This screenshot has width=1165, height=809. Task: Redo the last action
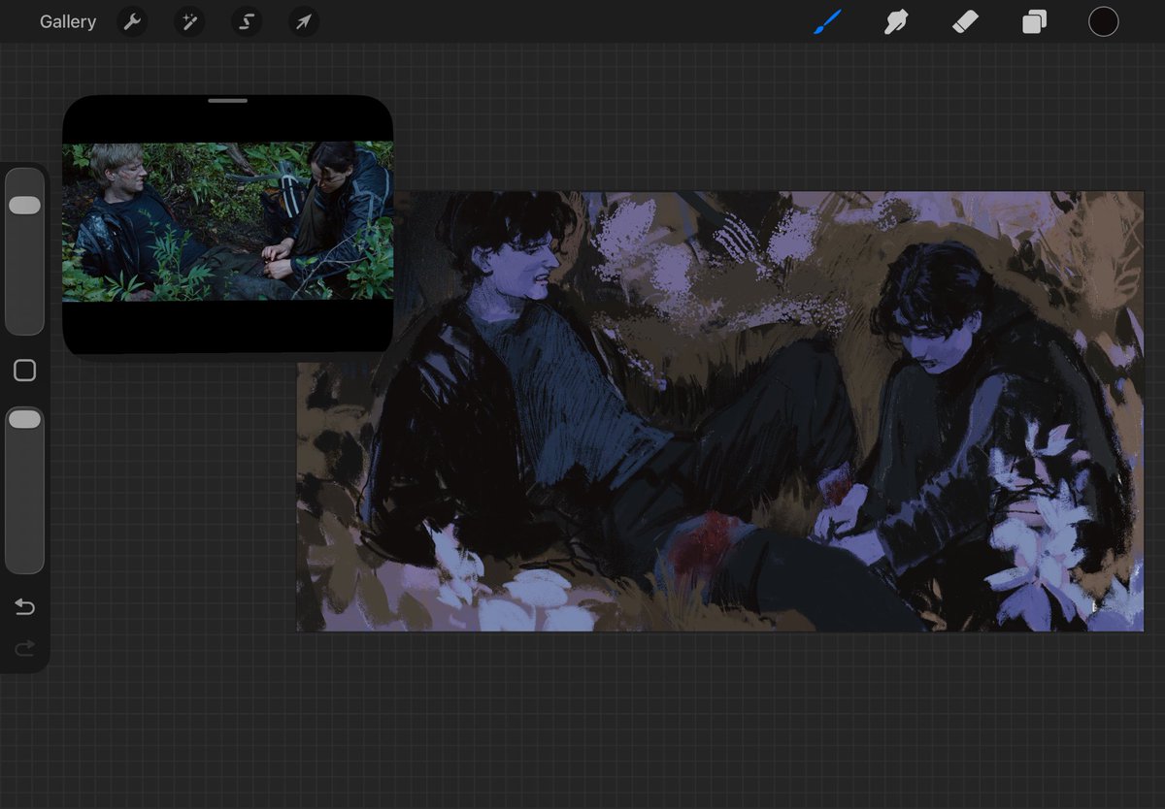click(24, 647)
